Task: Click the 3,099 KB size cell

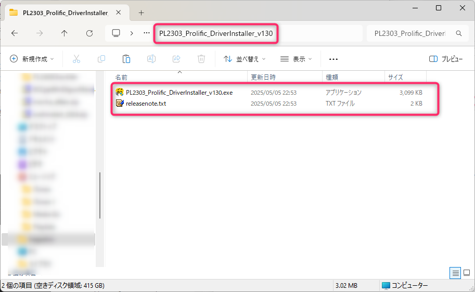Action: 411,93
